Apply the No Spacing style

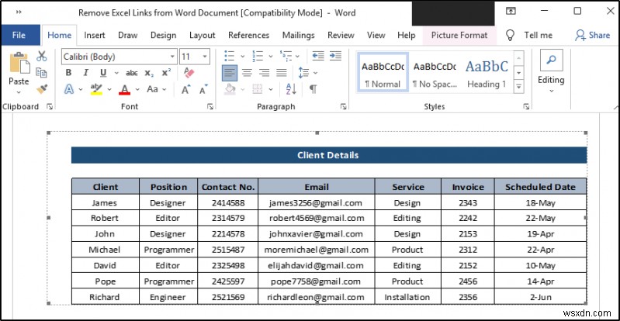[x=435, y=72]
